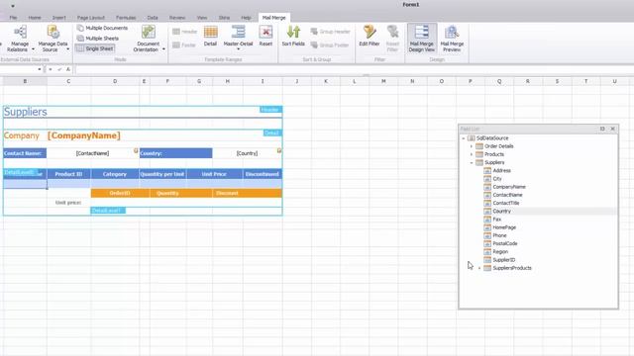
Task: Select the PostalCode field in Field List
Action: click(504, 243)
